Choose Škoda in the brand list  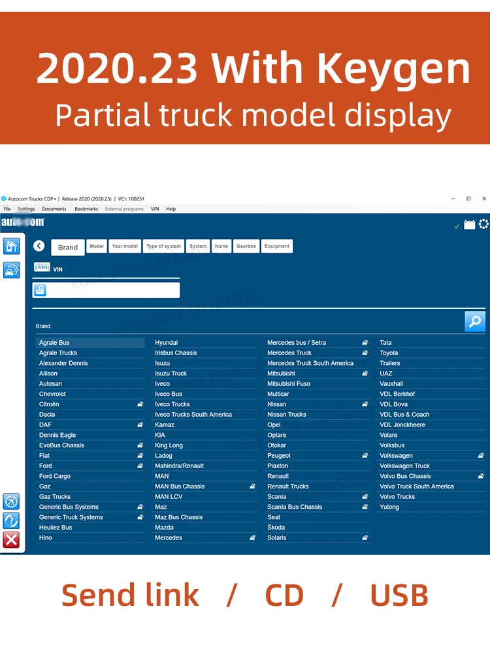317,527
